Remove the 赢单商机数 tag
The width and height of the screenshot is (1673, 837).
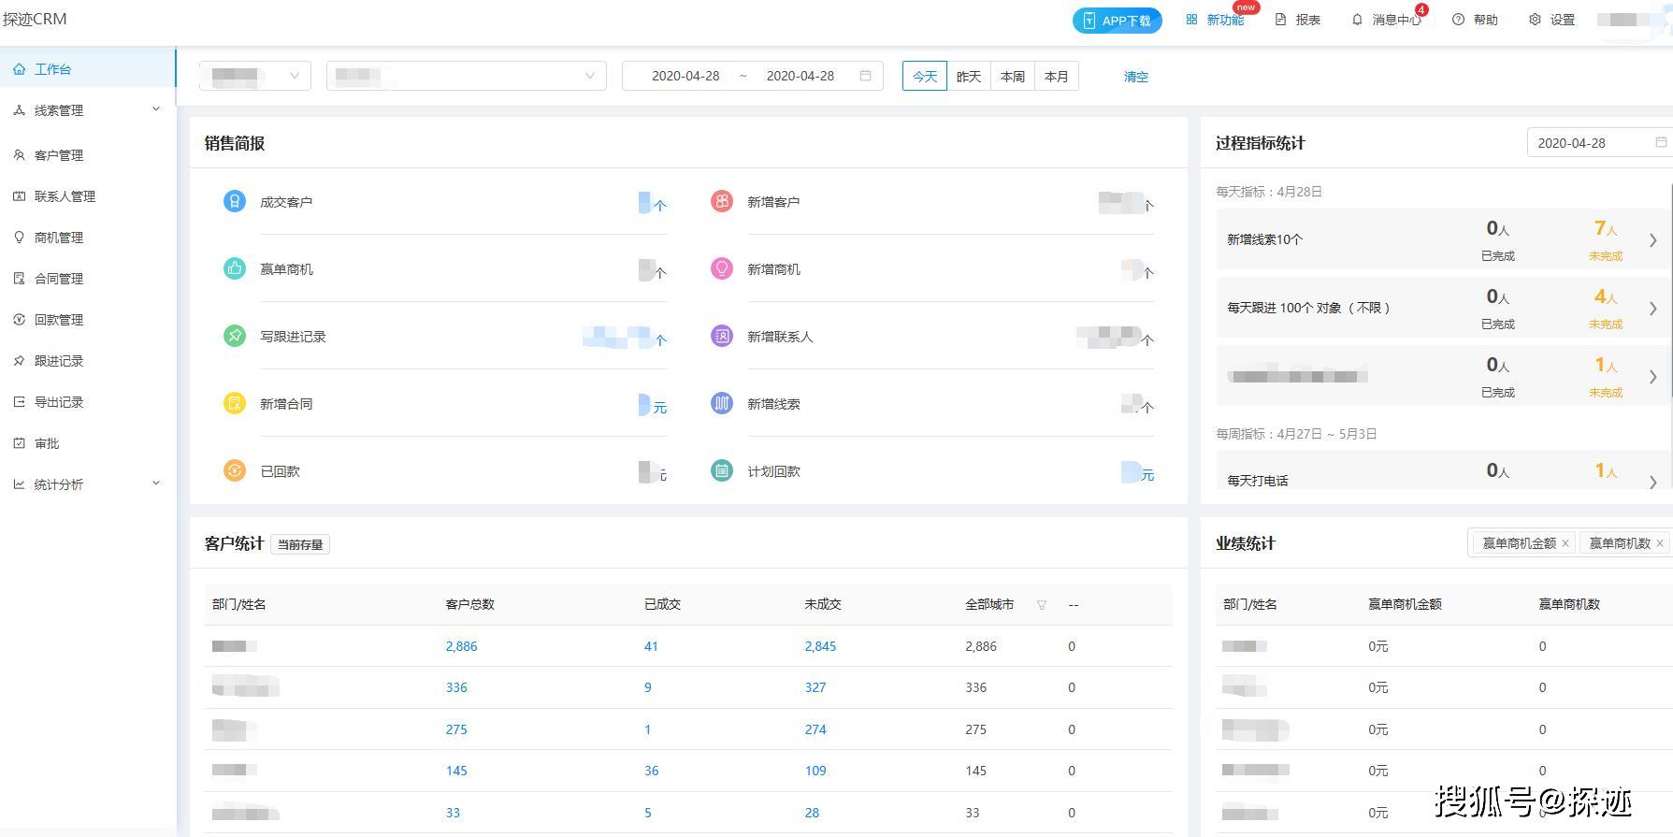click(x=1660, y=543)
